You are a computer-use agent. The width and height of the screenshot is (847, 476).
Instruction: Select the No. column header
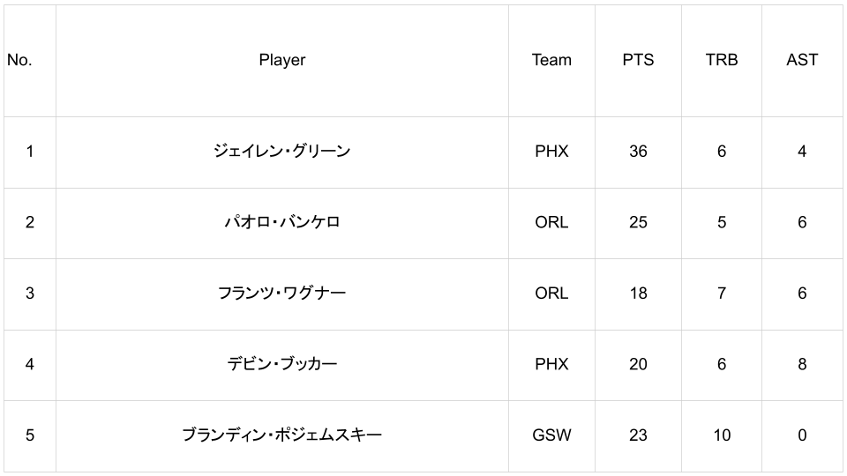tap(30, 60)
